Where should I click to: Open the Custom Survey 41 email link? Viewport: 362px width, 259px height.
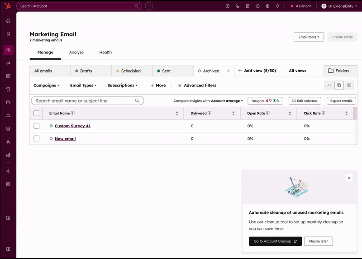click(72, 126)
